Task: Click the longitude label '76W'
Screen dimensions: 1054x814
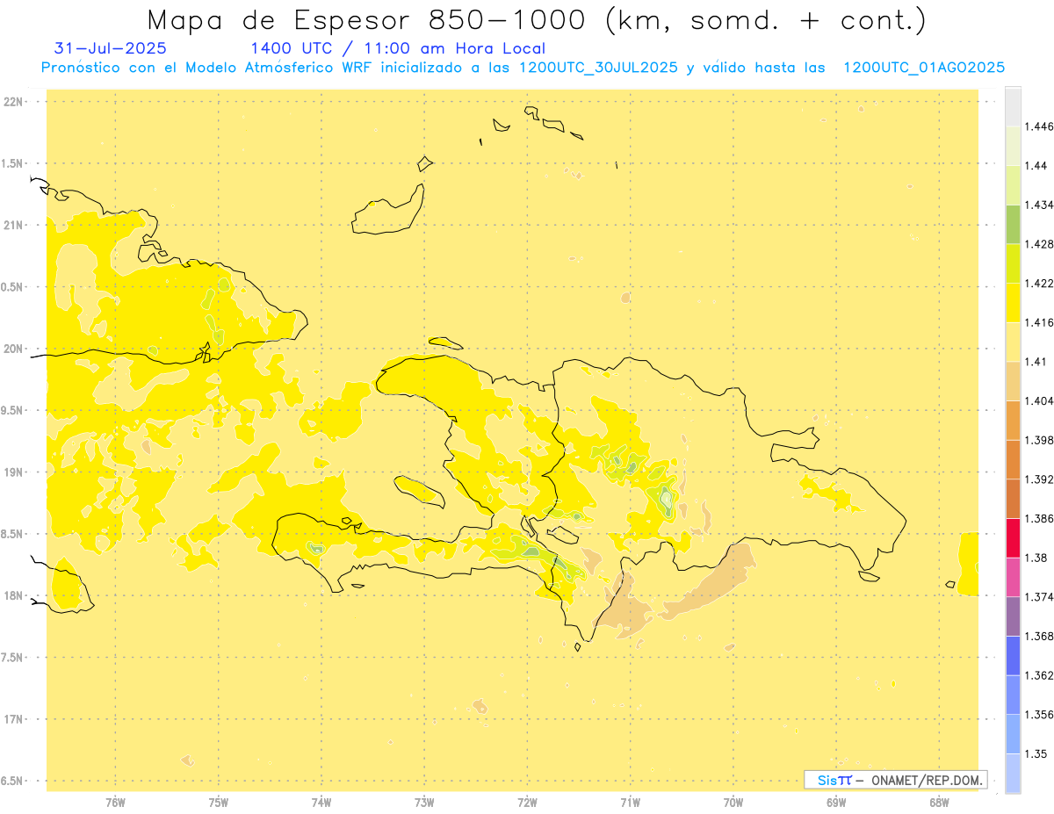Action: click(116, 803)
